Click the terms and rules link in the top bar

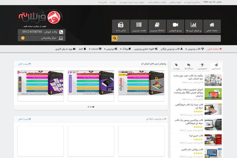(x=175, y=2)
